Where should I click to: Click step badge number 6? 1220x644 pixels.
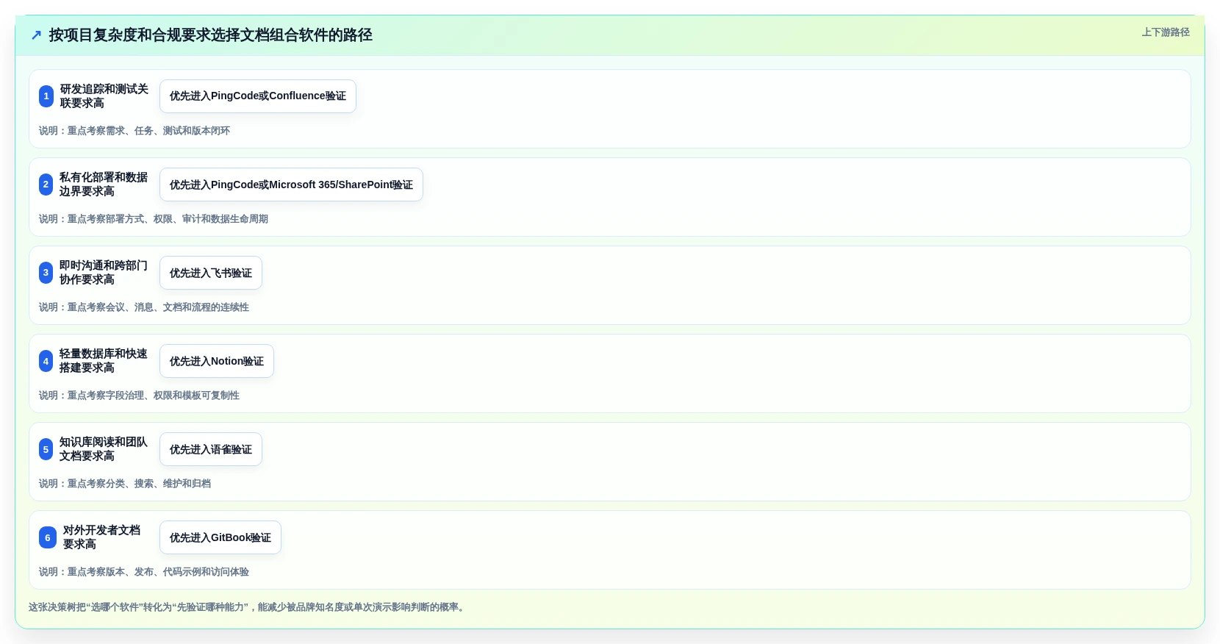click(x=48, y=537)
